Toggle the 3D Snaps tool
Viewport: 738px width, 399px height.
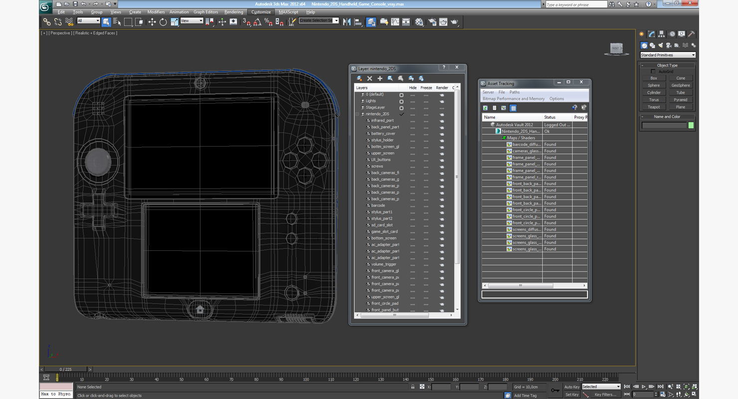point(246,22)
